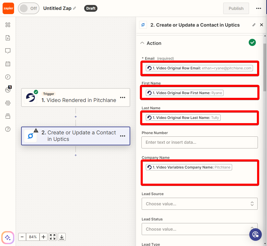
Task: Click the Email field mapped value
Action: pyautogui.click(x=200, y=68)
